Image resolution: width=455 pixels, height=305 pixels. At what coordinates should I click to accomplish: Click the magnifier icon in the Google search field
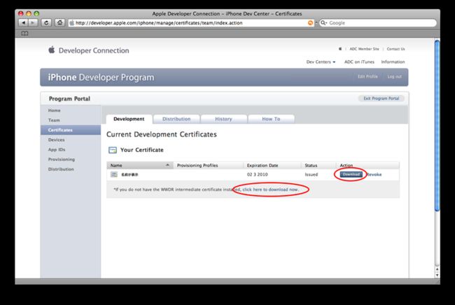pos(323,23)
